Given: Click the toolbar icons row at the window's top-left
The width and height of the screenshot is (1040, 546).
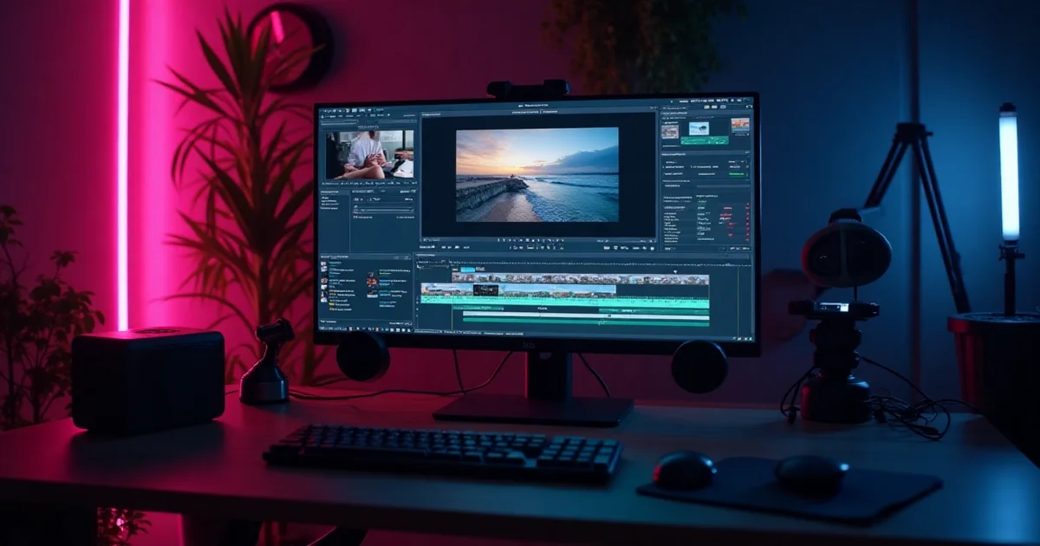Looking at the screenshot, I should (x=345, y=112).
